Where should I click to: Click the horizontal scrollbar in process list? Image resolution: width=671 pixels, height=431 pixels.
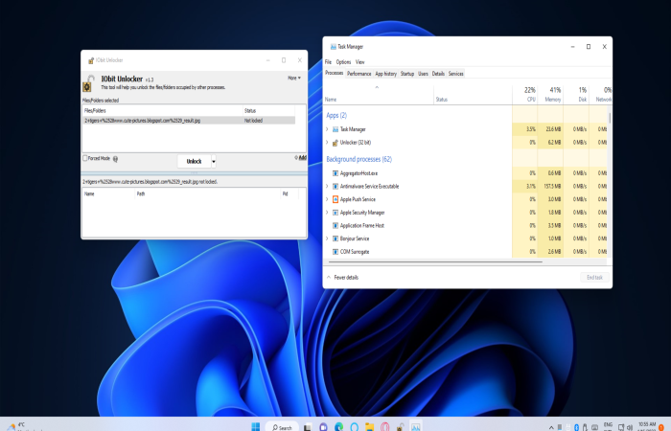[x=435, y=261]
